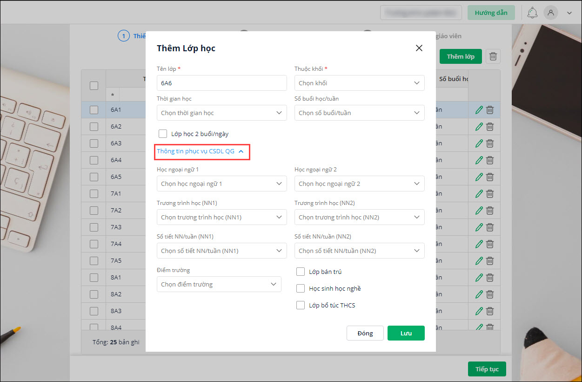Image resolution: width=582 pixels, height=382 pixels.
Task: Click the edit pencil in the sixth row
Action: 479,194
